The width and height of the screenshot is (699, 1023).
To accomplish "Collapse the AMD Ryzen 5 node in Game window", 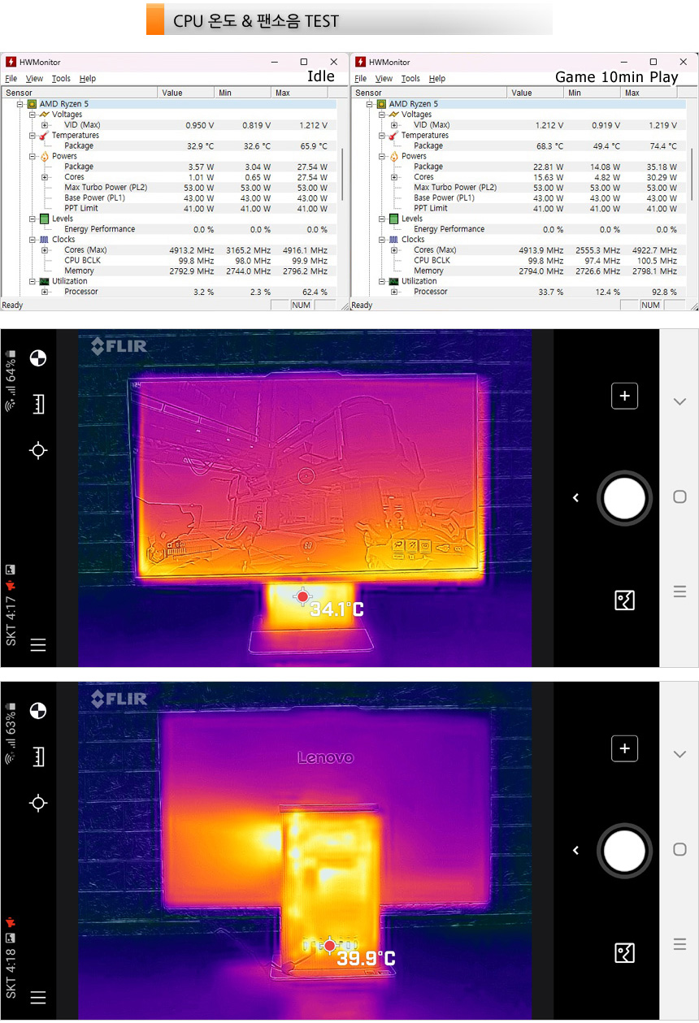I will pos(370,104).
